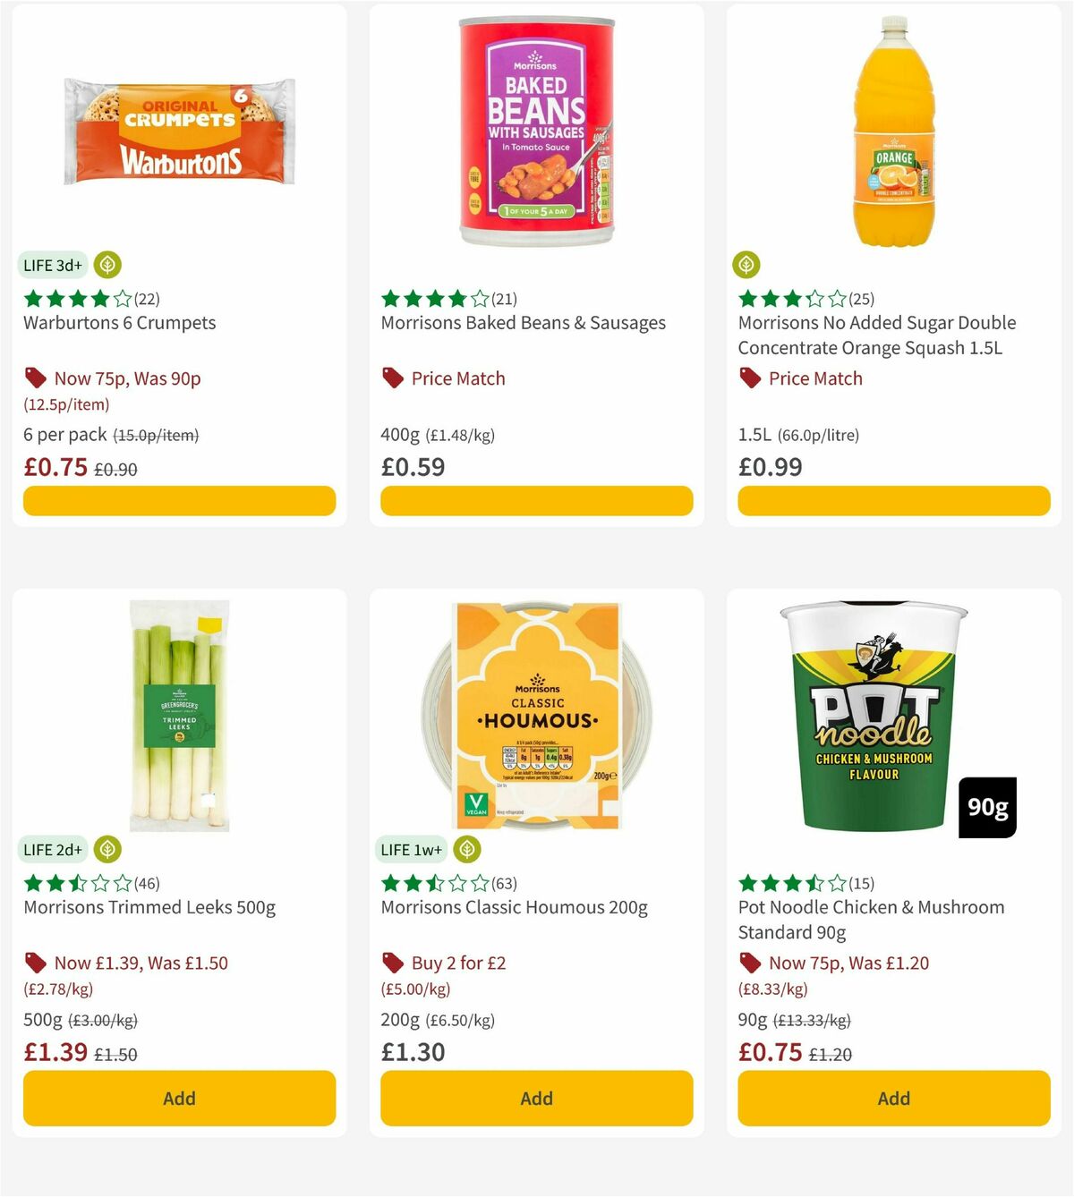
Task: Open Morrisons Baked Beans & Sausages product page
Action: (524, 323)
